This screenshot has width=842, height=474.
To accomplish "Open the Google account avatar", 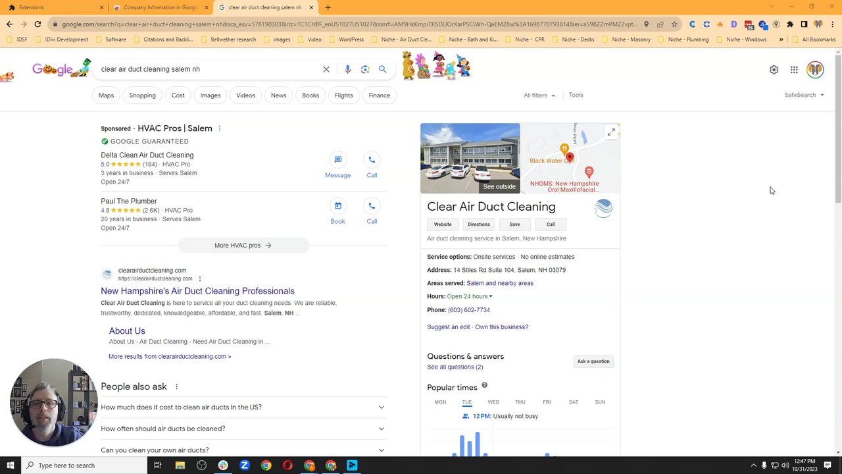I will point(815,70).
